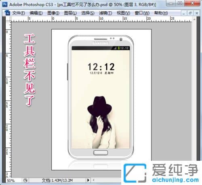
Task: Click the horizontal scrollbar left arrow
Action: tap(93, 180)
